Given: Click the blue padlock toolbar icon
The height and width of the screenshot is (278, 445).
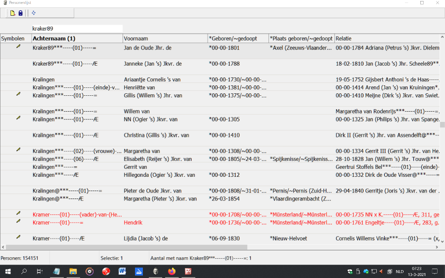Looking at the screenshot, I should [20, 13].
